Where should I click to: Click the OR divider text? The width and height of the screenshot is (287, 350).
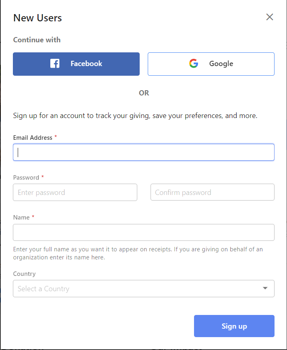(144, 93)
